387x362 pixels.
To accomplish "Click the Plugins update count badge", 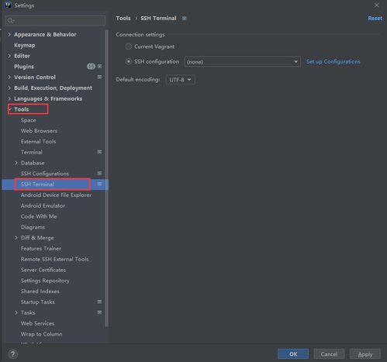I will tap(91, 67).
